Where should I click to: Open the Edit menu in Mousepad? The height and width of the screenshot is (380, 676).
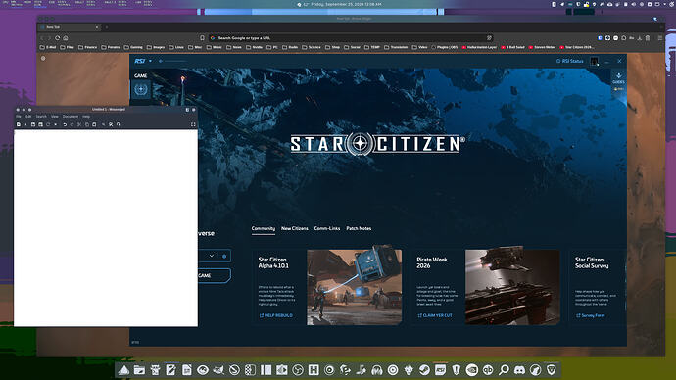pos(28,117)
